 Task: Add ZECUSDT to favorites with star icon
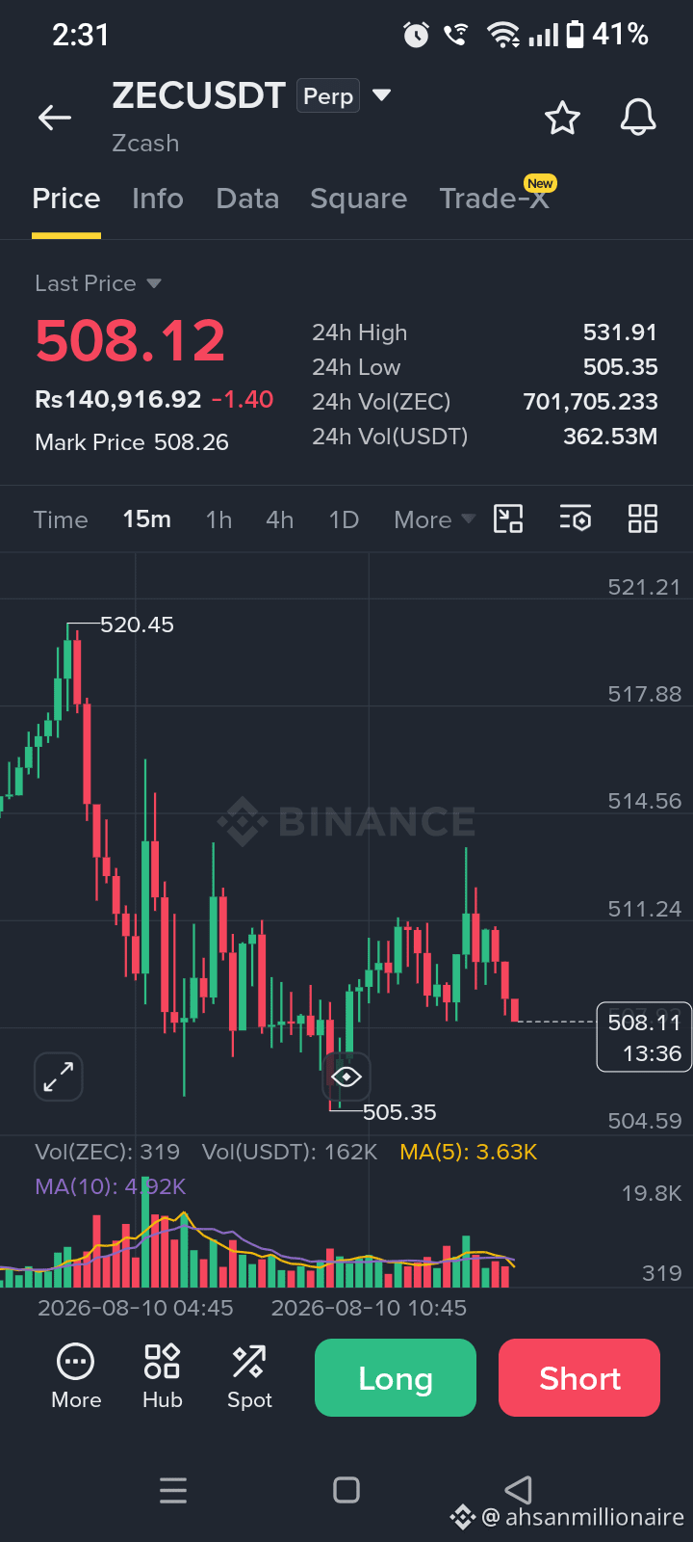tap(562, 118)
